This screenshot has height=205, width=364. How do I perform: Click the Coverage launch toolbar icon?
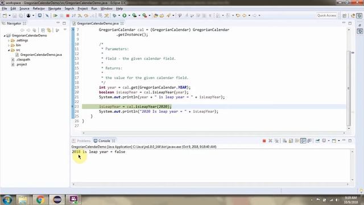click(134, 15)
